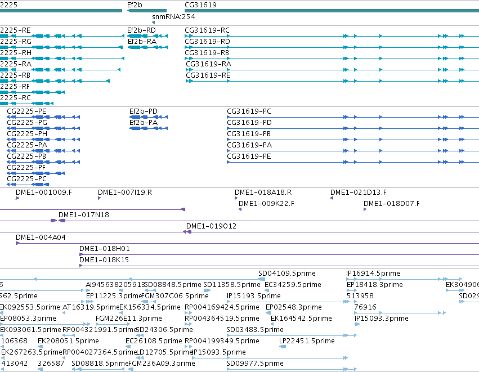Click the CG2225-PA protein label
Viewport: 479px width, 372px height.
[27, 145]
